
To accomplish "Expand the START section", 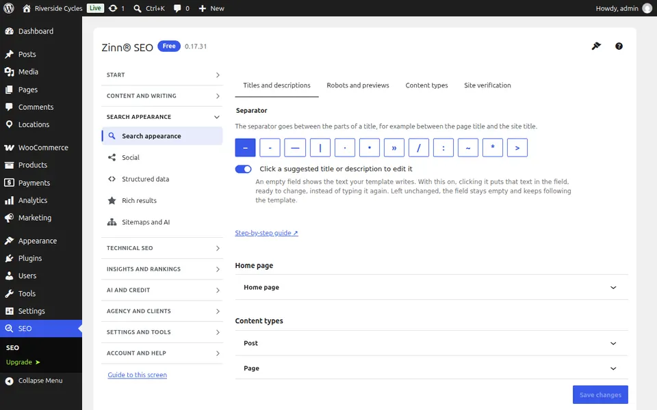I will pyautogui.click(x=162, y=75).
